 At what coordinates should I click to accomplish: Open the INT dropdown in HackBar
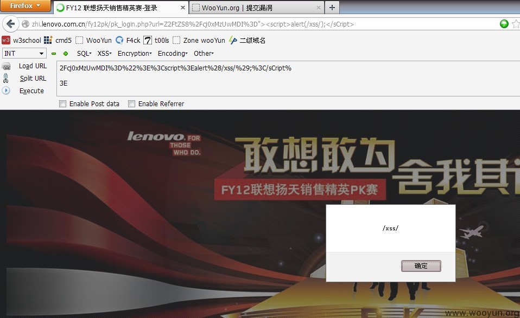(x=24, y=53)
